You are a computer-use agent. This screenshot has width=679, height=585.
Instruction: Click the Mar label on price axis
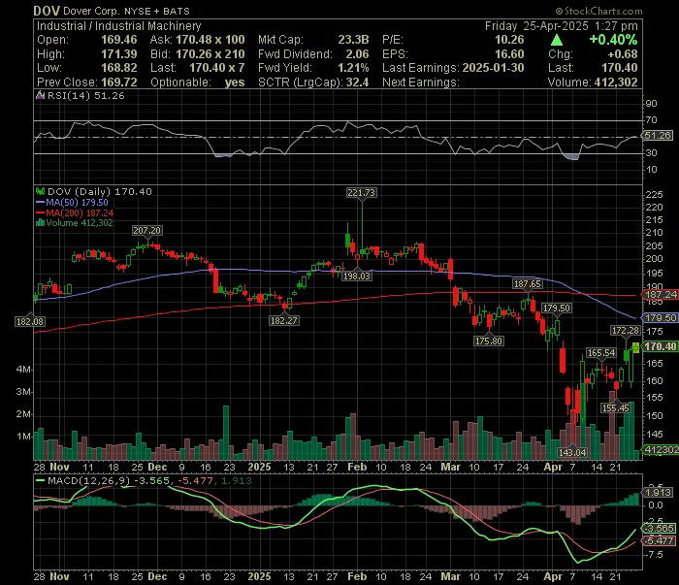click(x=450, y=468)
